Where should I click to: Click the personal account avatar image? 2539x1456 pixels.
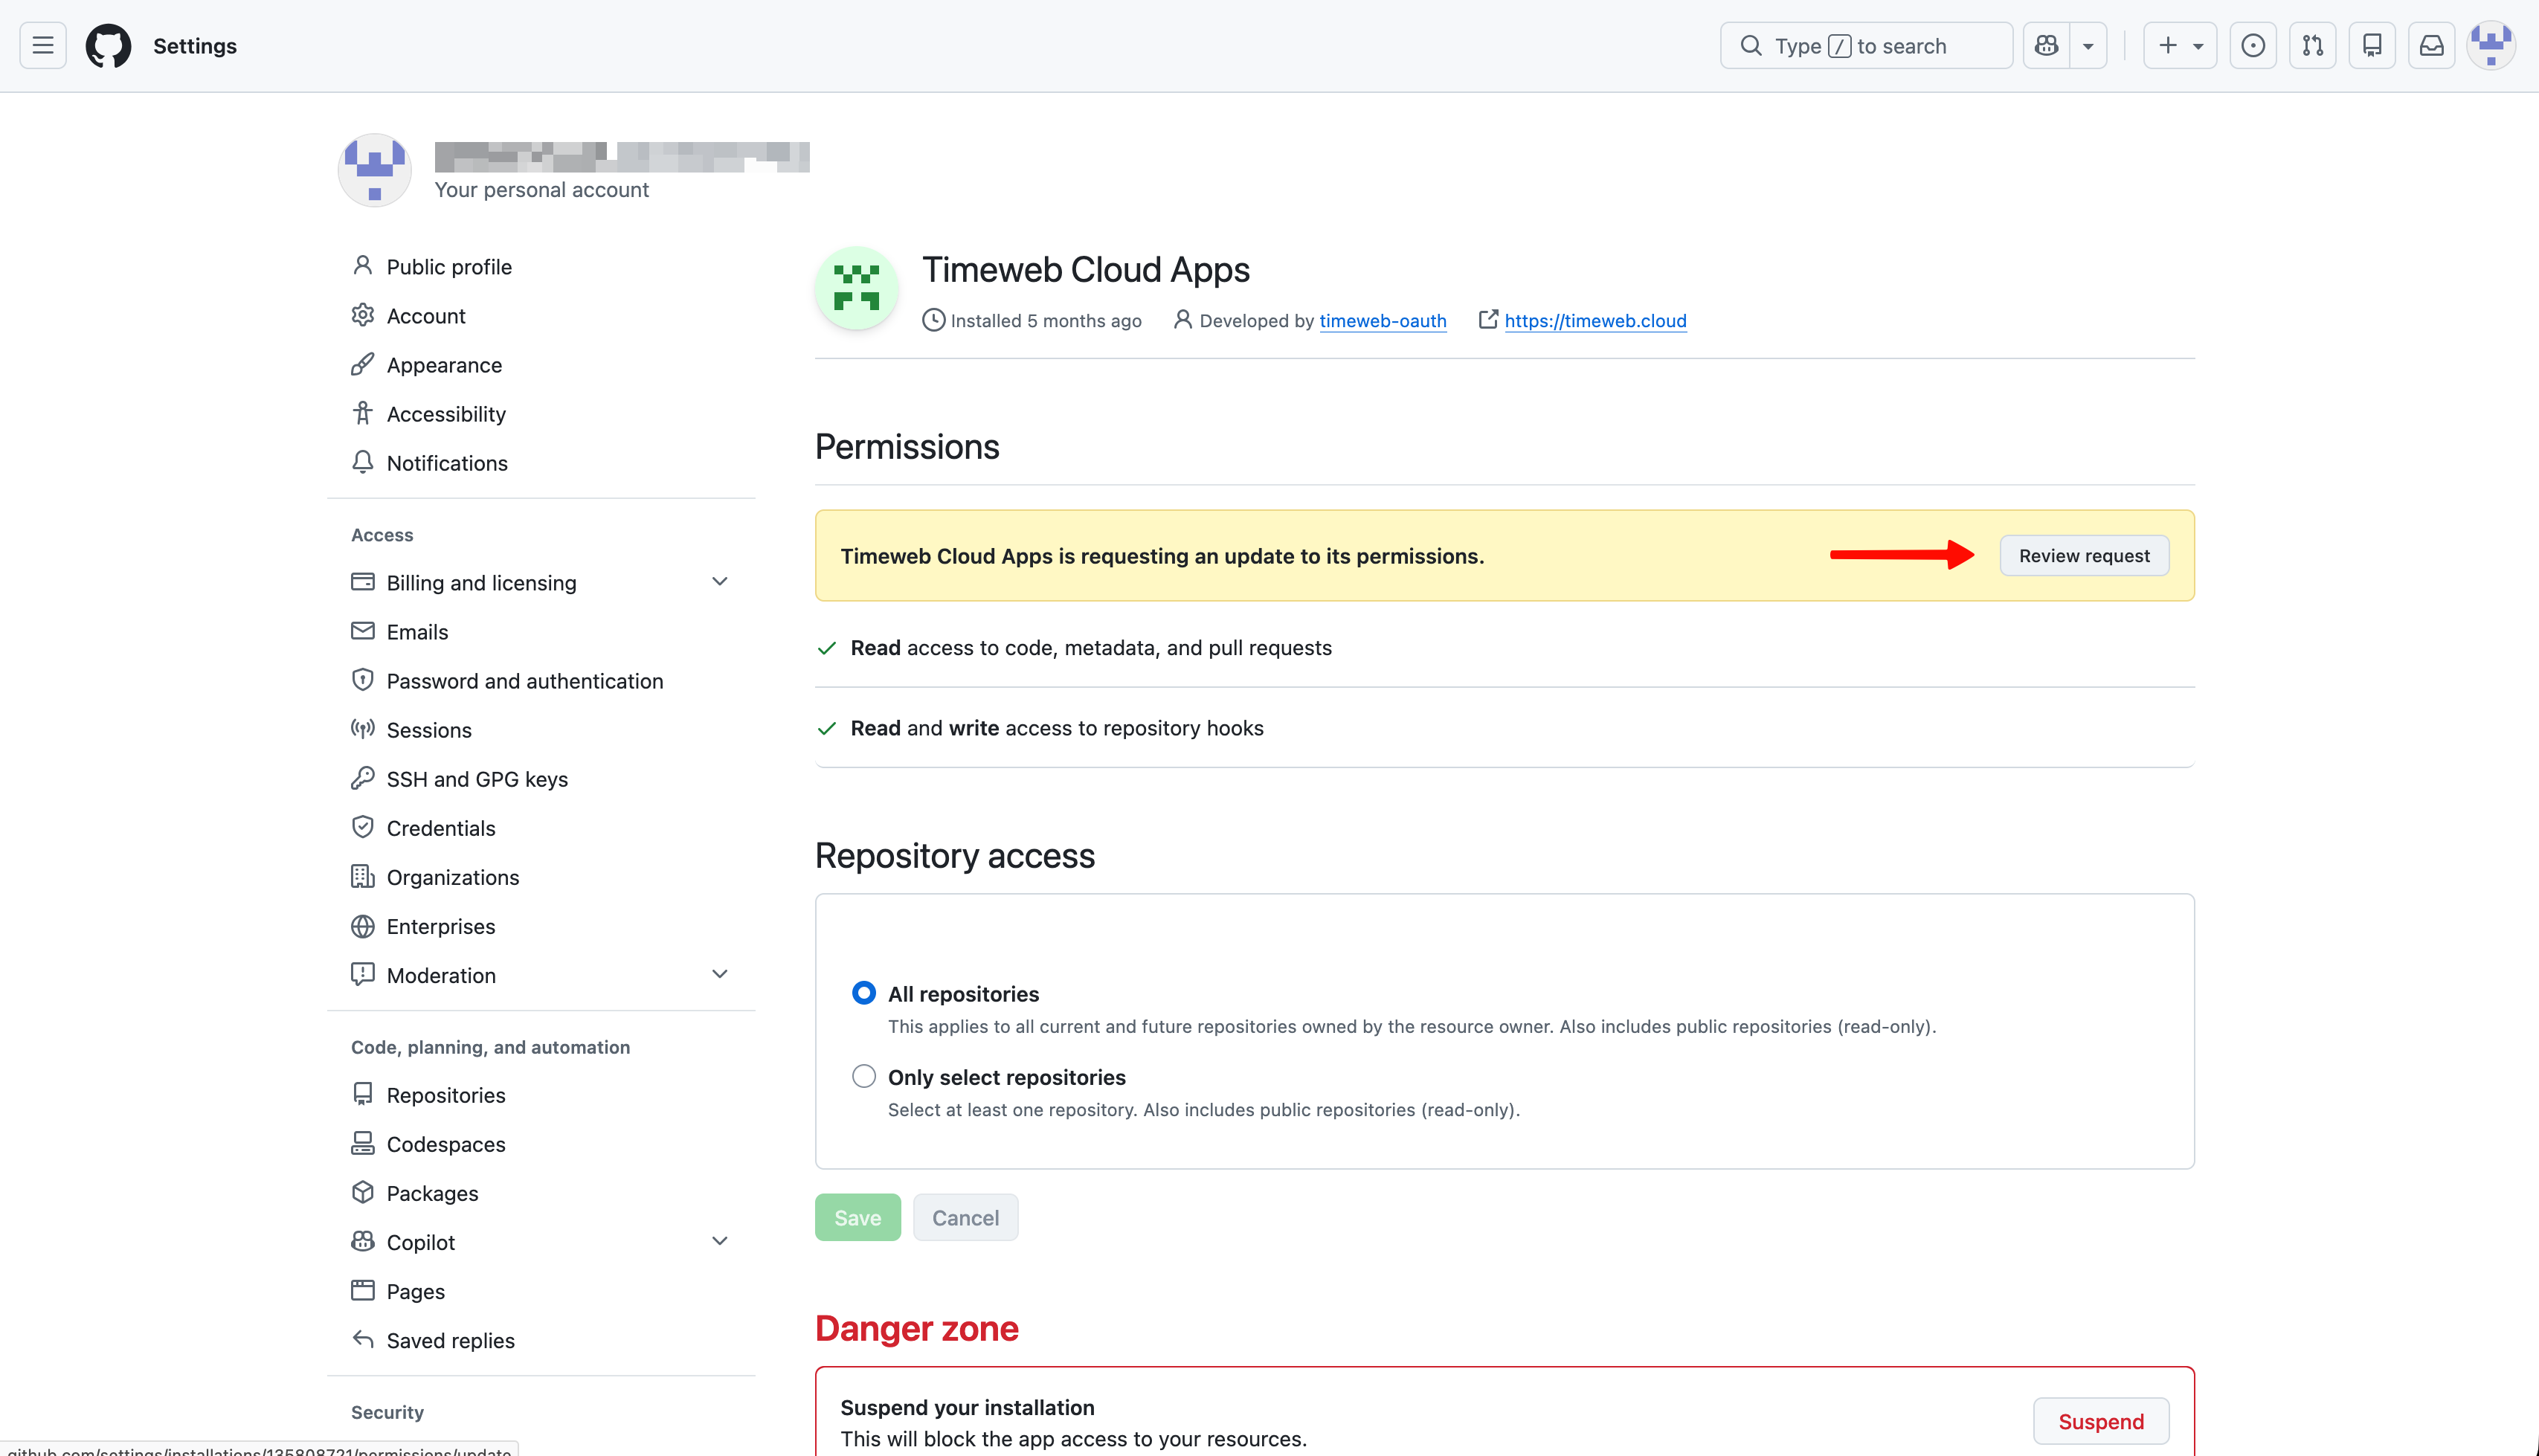375,170
